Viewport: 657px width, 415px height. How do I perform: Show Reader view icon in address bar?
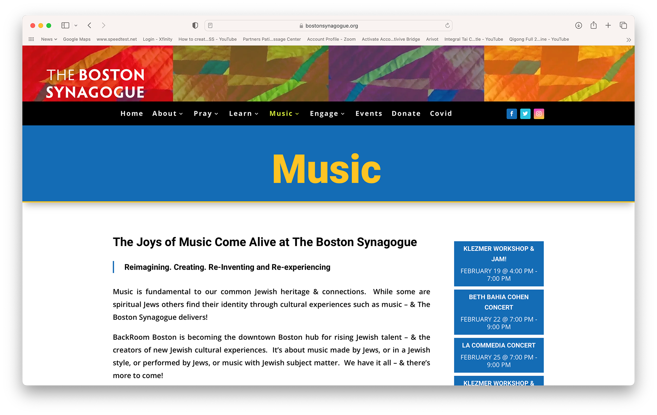tap(210, 25)
